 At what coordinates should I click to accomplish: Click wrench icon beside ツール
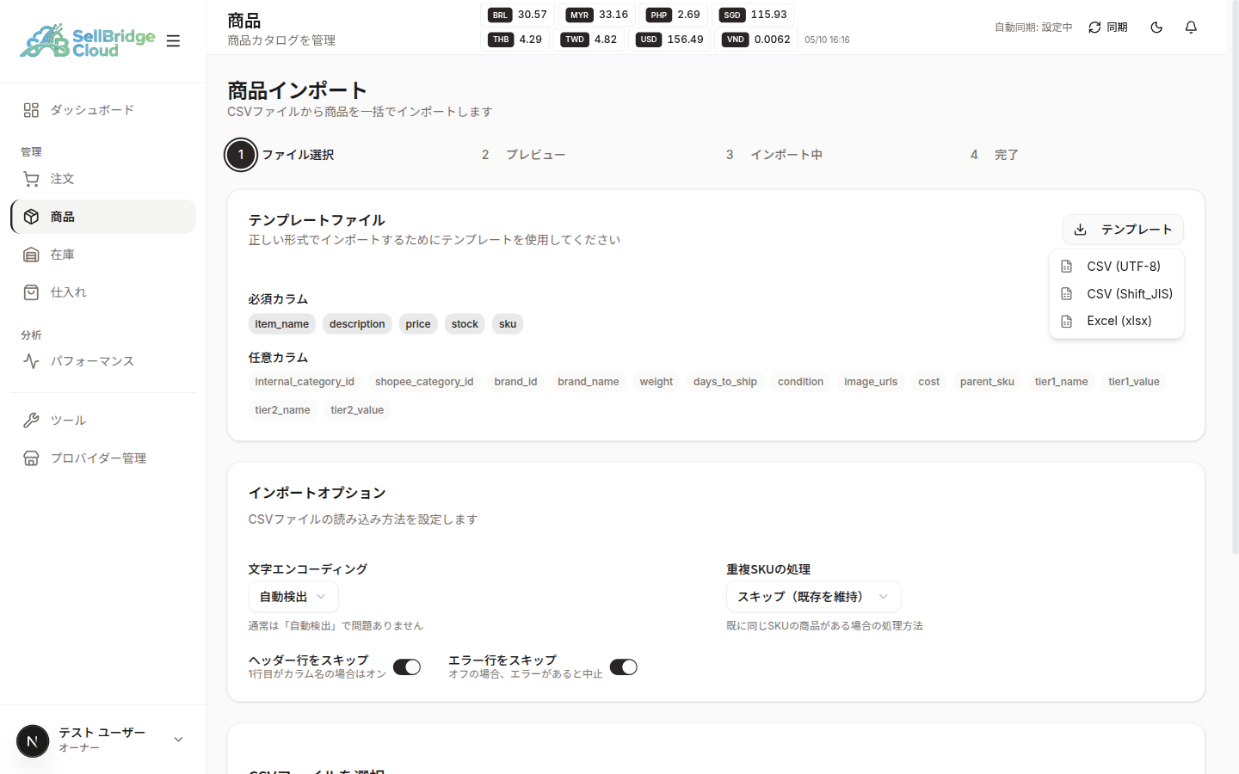[31, 421]
